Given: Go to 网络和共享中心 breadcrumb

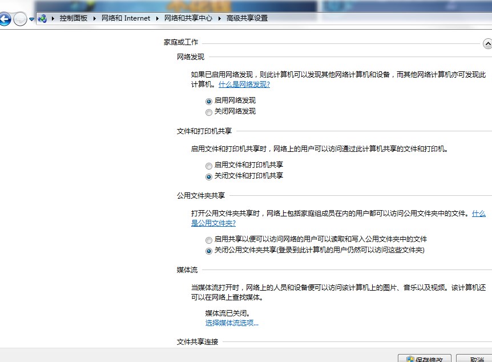Looking at the screenshot, I should click(x=188, y=18).
